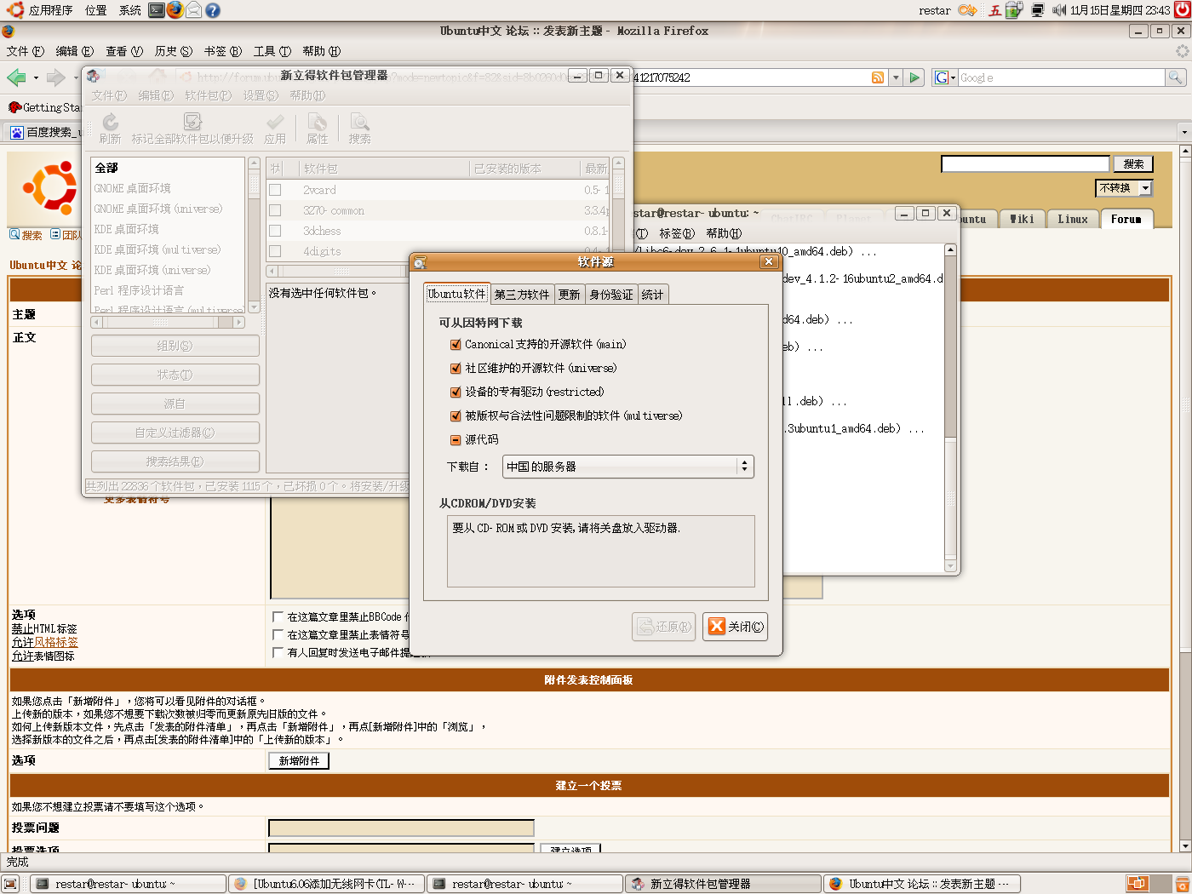Screen dimensions: 1192x894
Task: Click the 投票问题 input field
Action: 401,828
